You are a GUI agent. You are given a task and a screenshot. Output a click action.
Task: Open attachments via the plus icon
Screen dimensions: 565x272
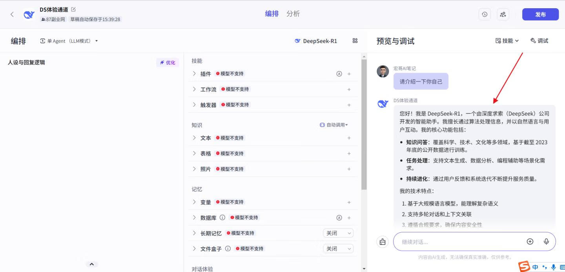tap(530, 241)
